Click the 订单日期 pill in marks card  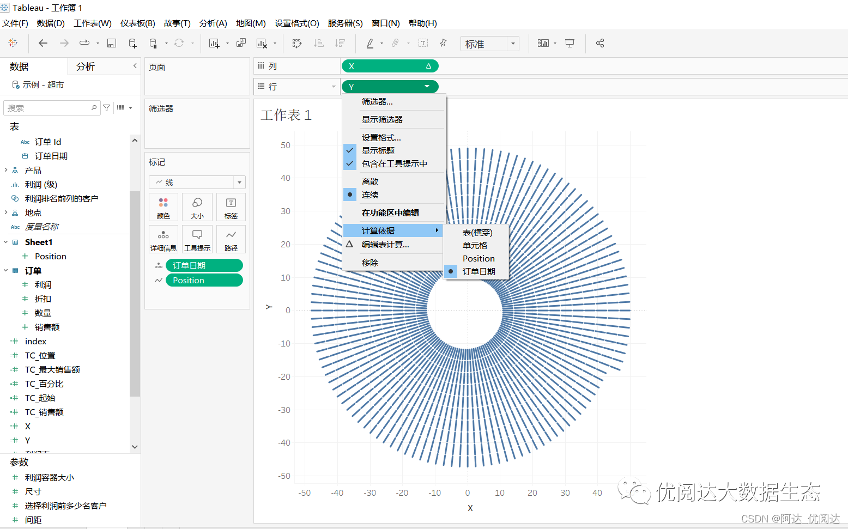(204, 265)
